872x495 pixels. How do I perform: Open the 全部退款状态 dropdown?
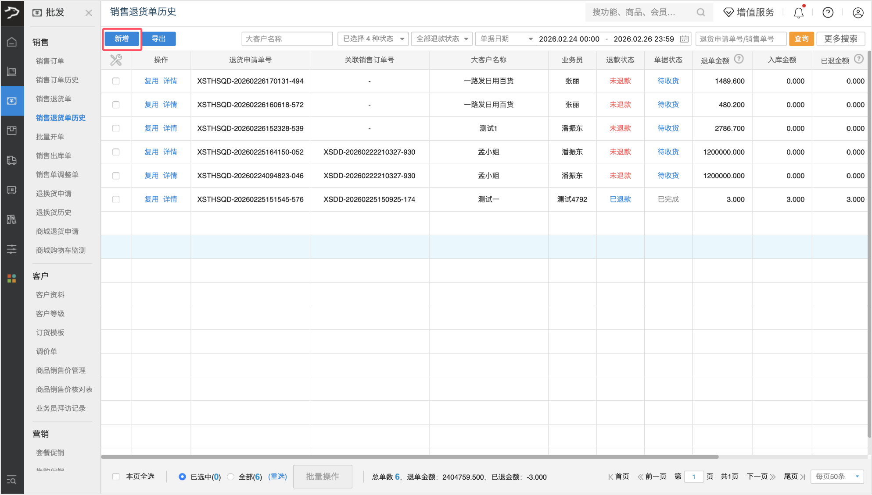point(442,39)
